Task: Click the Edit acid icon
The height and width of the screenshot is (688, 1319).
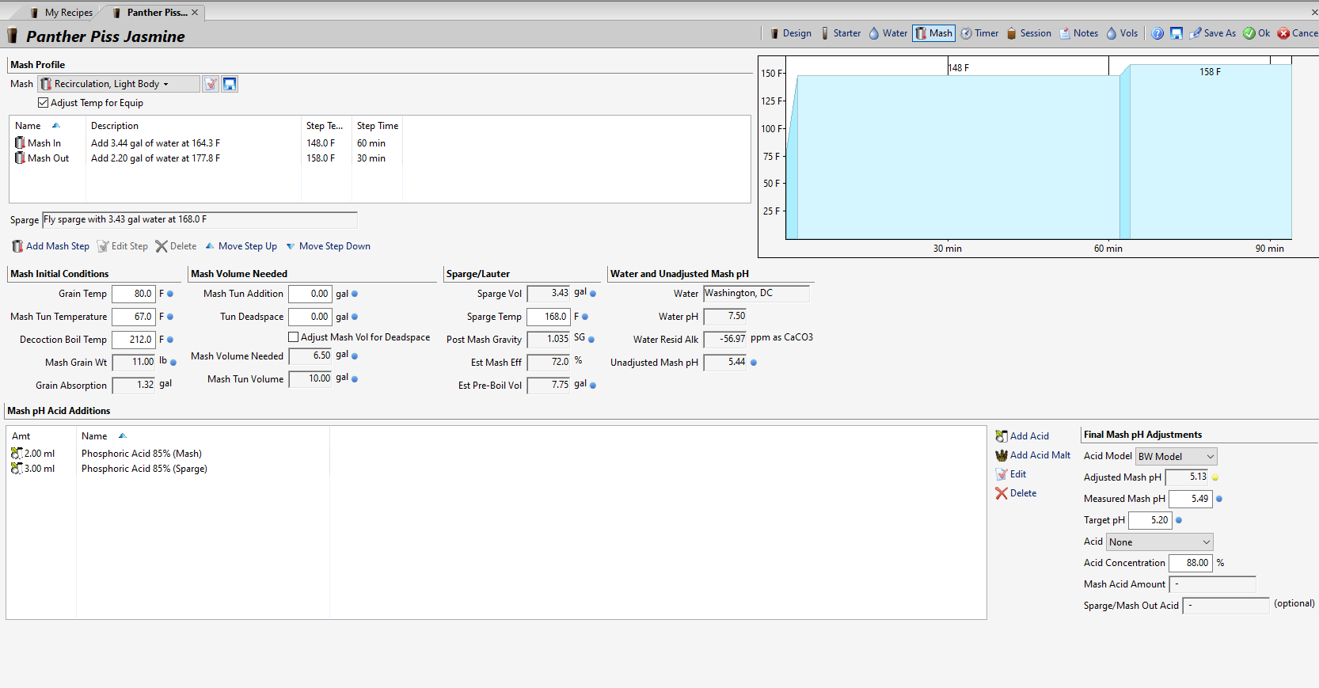Action: tap(1002, 474)
